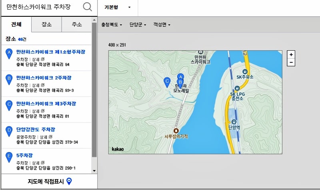Screen dimensions: 320x190
Task: Open the 충청북도 province dropdown
Action: tap(112, 25)
